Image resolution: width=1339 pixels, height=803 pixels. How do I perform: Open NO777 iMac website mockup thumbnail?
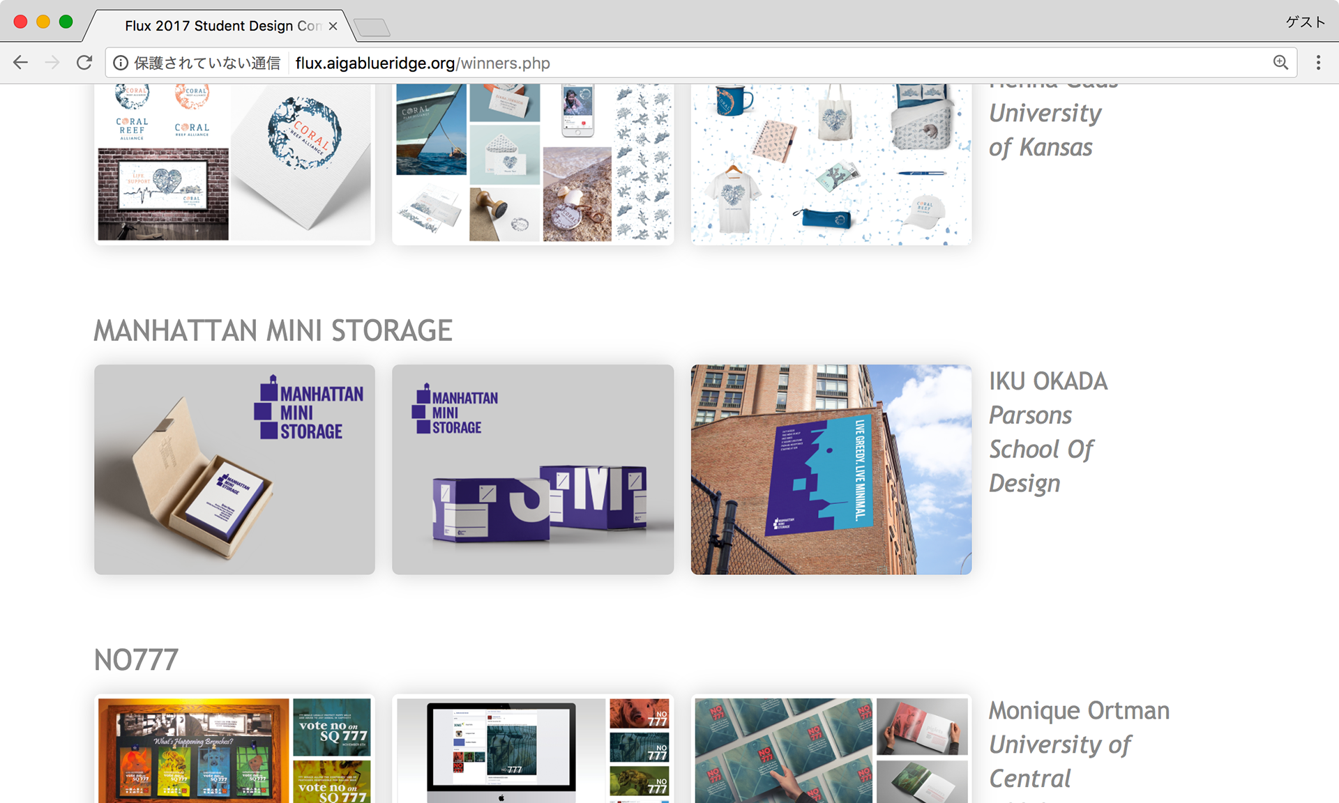point(533,749)
